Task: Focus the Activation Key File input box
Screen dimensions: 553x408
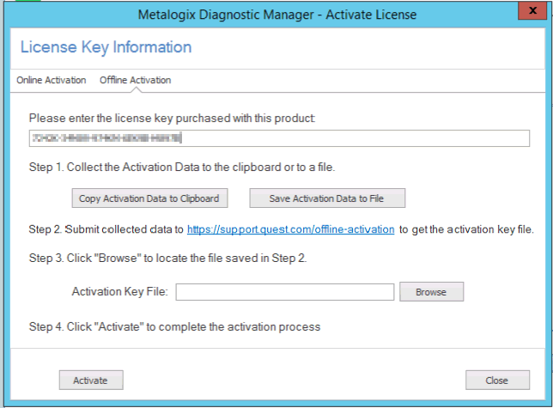Action: tap(284, 293)
